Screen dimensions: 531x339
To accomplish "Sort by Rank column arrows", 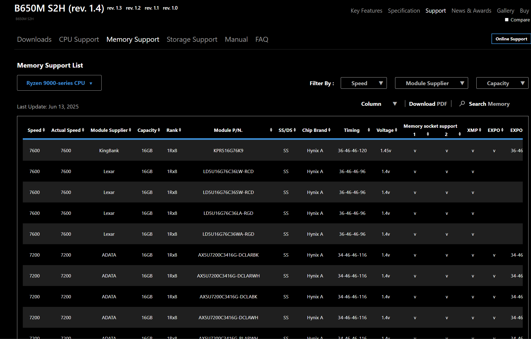I will (180, 130).
